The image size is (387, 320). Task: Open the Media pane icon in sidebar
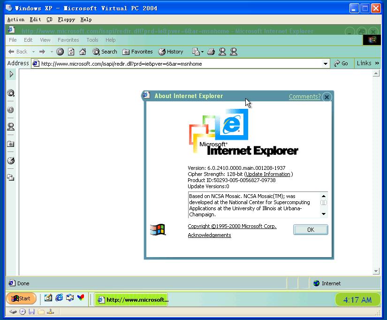point(11,110)
